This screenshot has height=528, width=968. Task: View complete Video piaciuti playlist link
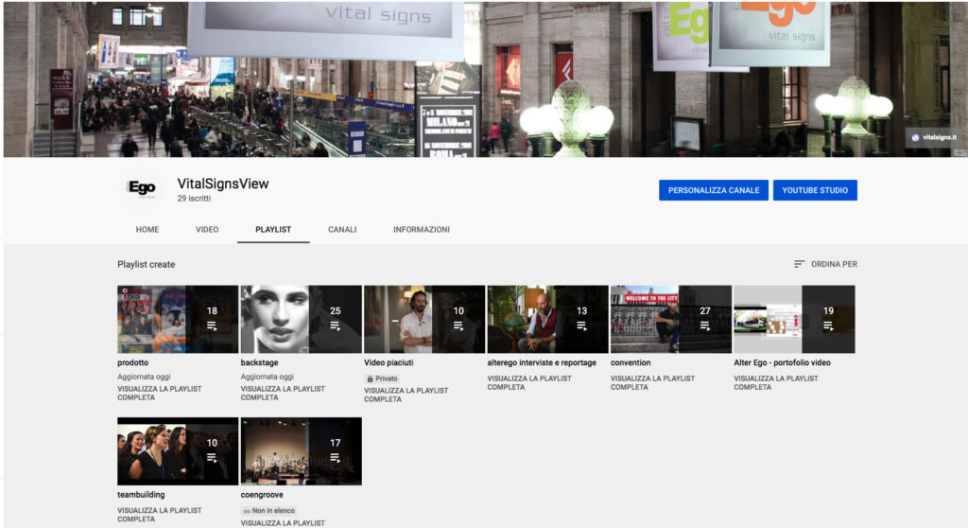406,396
